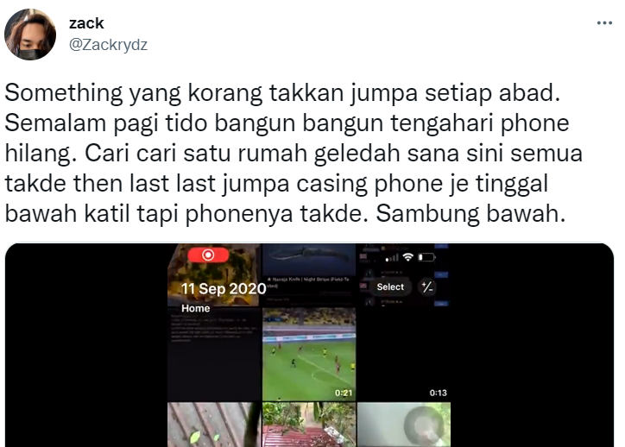This screenshot has width=625, height=447.
Task: Click the zack display name
Action: [x=86, y=23]
